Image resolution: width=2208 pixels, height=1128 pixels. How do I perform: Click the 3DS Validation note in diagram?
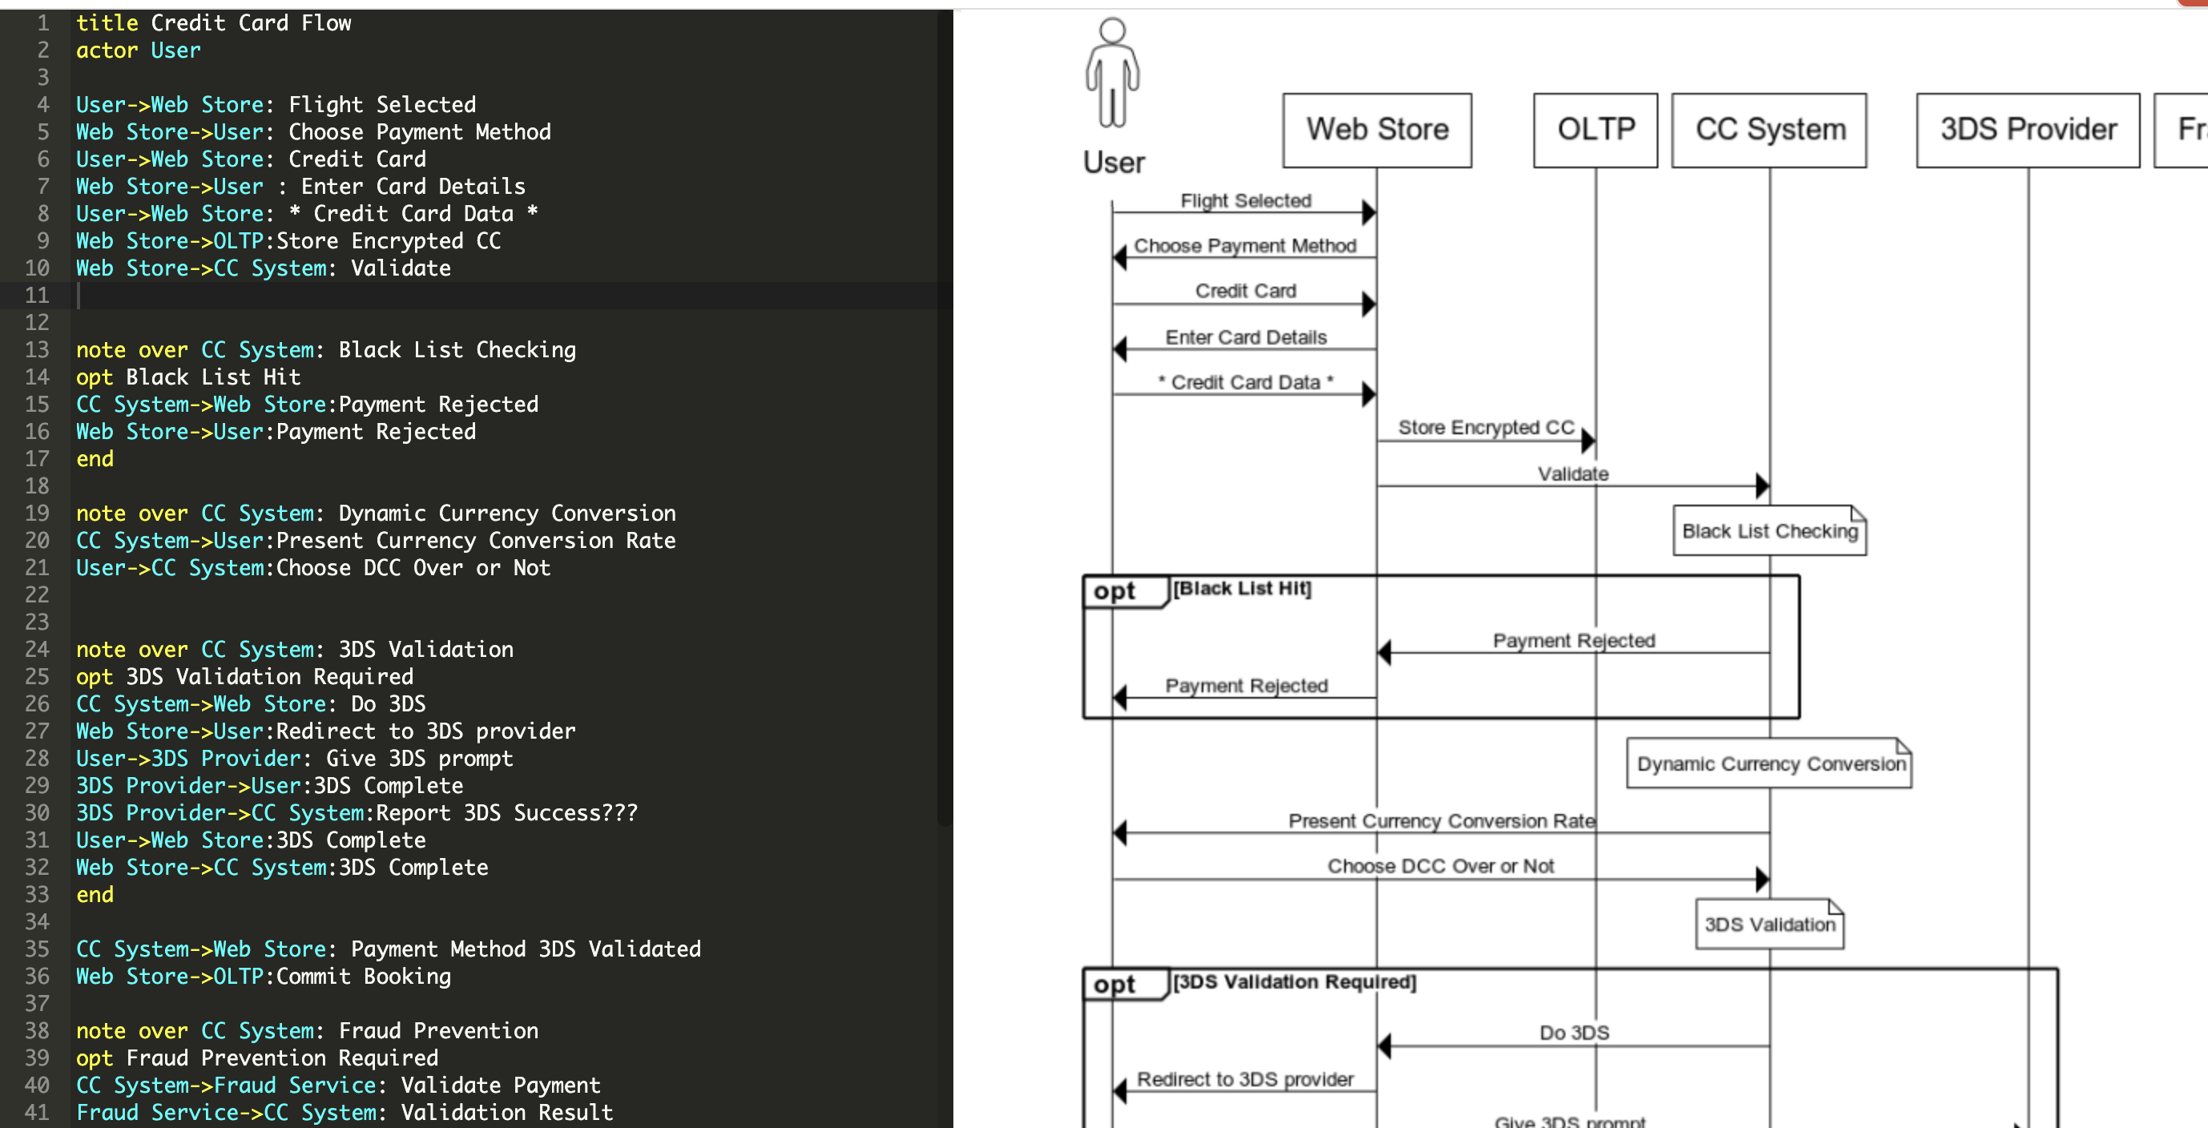coord(1769,924)
